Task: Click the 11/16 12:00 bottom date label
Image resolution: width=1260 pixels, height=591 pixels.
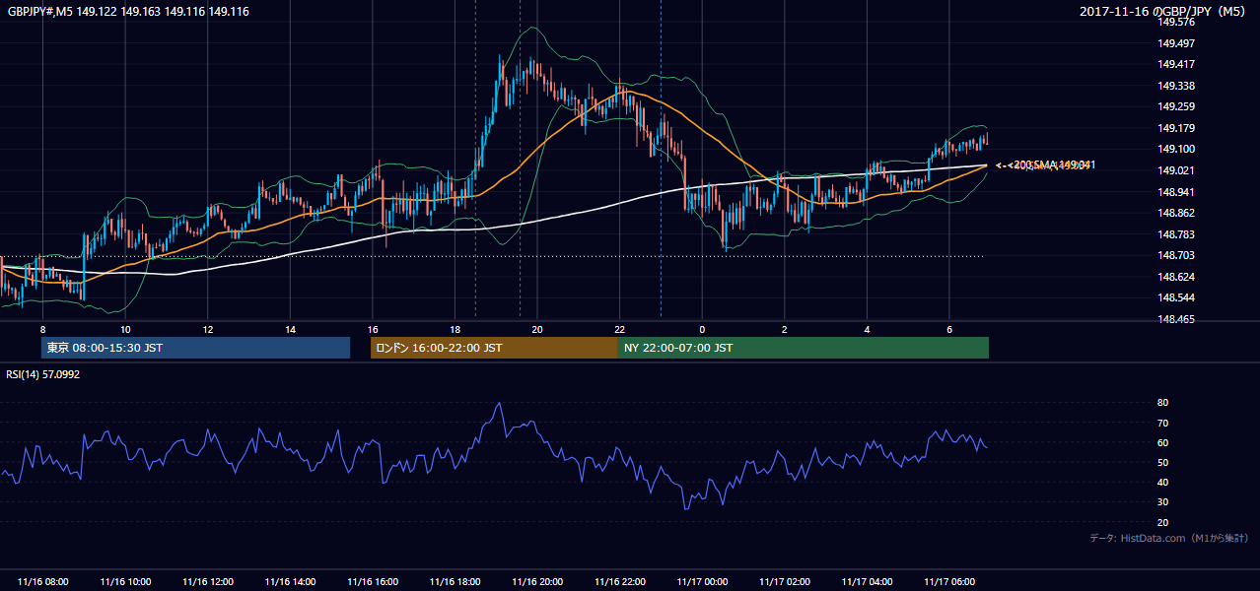Action: pos(208,582)
